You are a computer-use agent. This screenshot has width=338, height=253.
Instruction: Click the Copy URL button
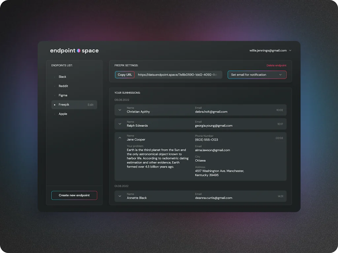pyautogui.click(x=124, y=75)
